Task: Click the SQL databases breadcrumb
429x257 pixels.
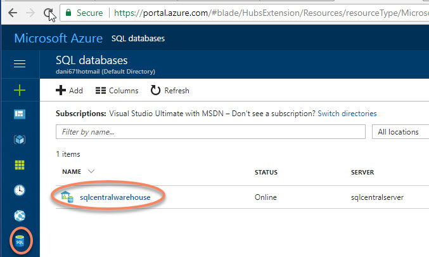Action: click(138, 39)
